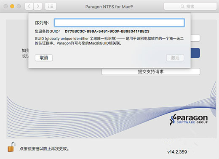Click the 提交支持请求 button
The width and height of the screenshot is (219, 159).
[x=151, y=72]
